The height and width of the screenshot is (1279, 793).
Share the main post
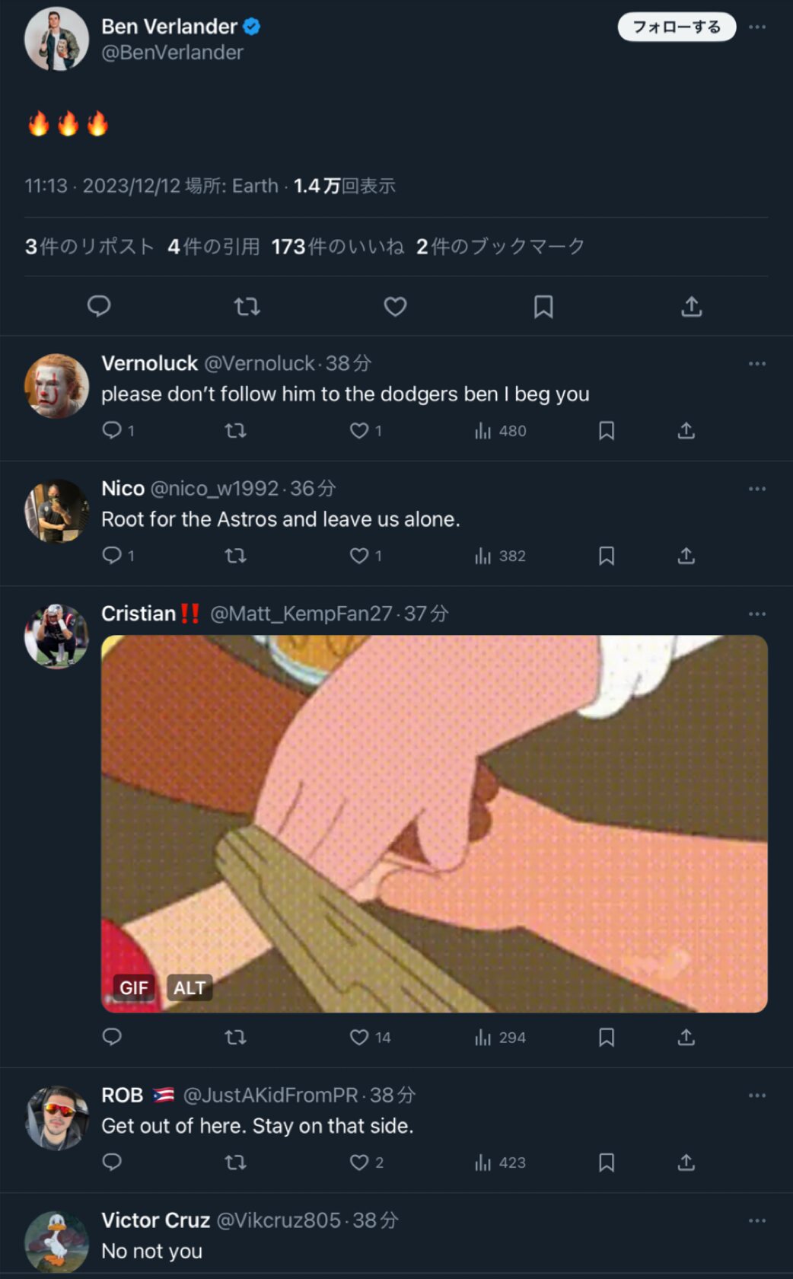coord(691,306)
